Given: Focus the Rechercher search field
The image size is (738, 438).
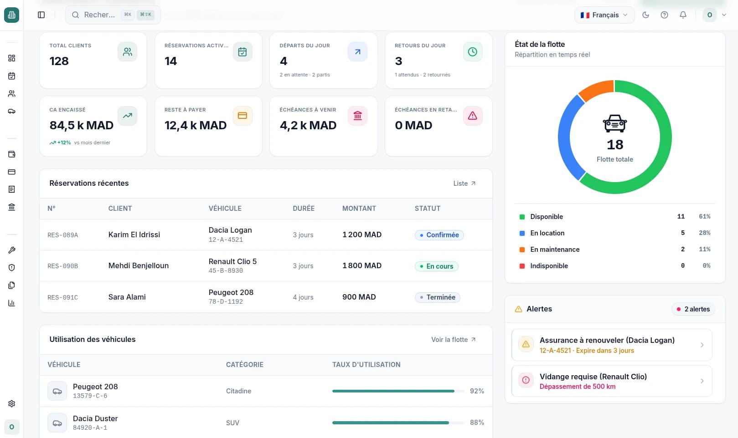Looking at the screenshot, I should click(x=113, y=15).
